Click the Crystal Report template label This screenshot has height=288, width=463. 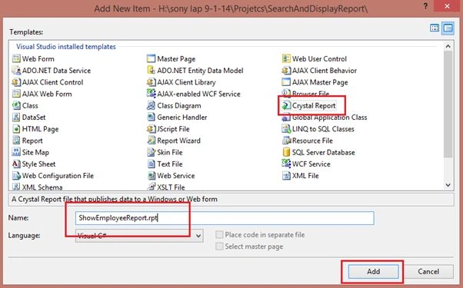pos(314,105)
